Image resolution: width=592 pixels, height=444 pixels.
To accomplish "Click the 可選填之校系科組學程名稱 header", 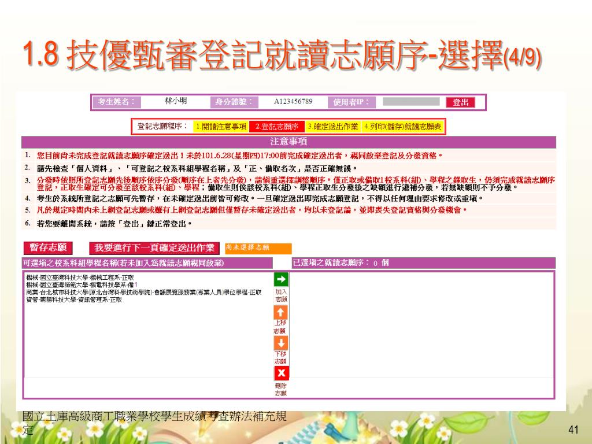I will pyautogui.click(x=147, y=263).
